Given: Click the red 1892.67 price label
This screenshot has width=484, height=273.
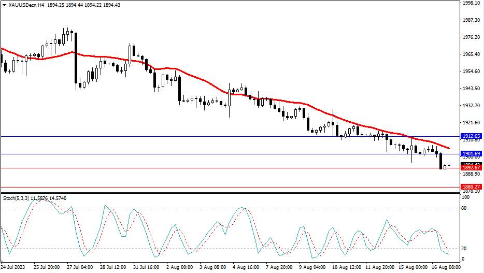Looking at the screenshot, I should 471,168.
